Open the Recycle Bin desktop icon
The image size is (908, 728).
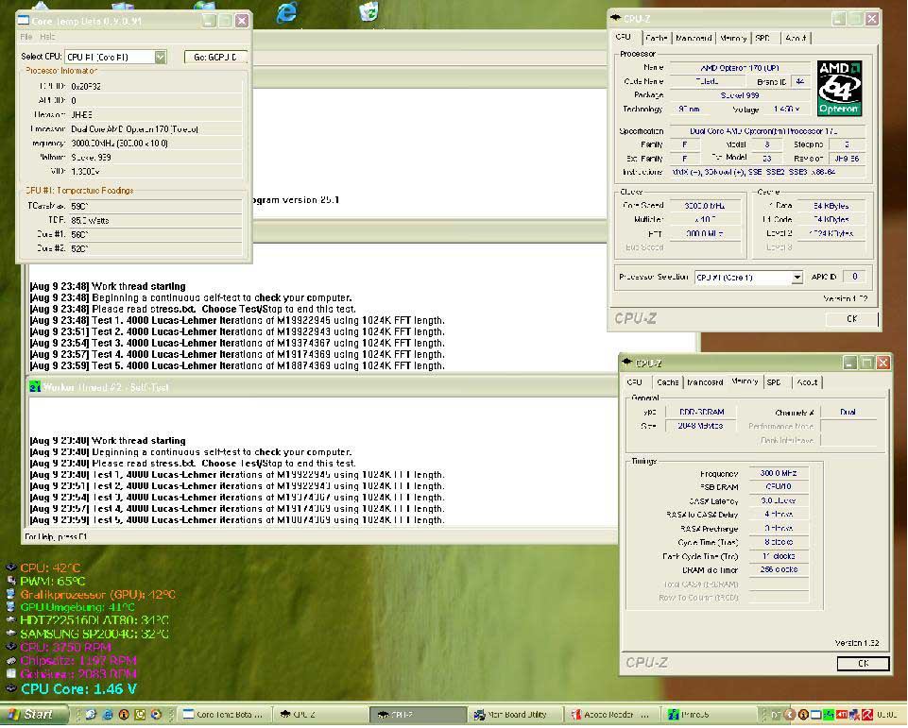click(368, 10)
